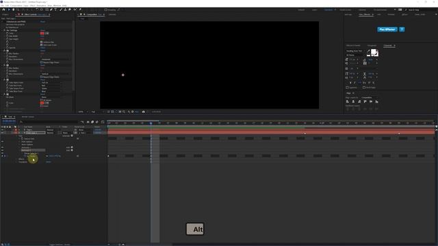Click the align top edges icon
This screenshot has height=246, width=438.
tap(365, 102)
